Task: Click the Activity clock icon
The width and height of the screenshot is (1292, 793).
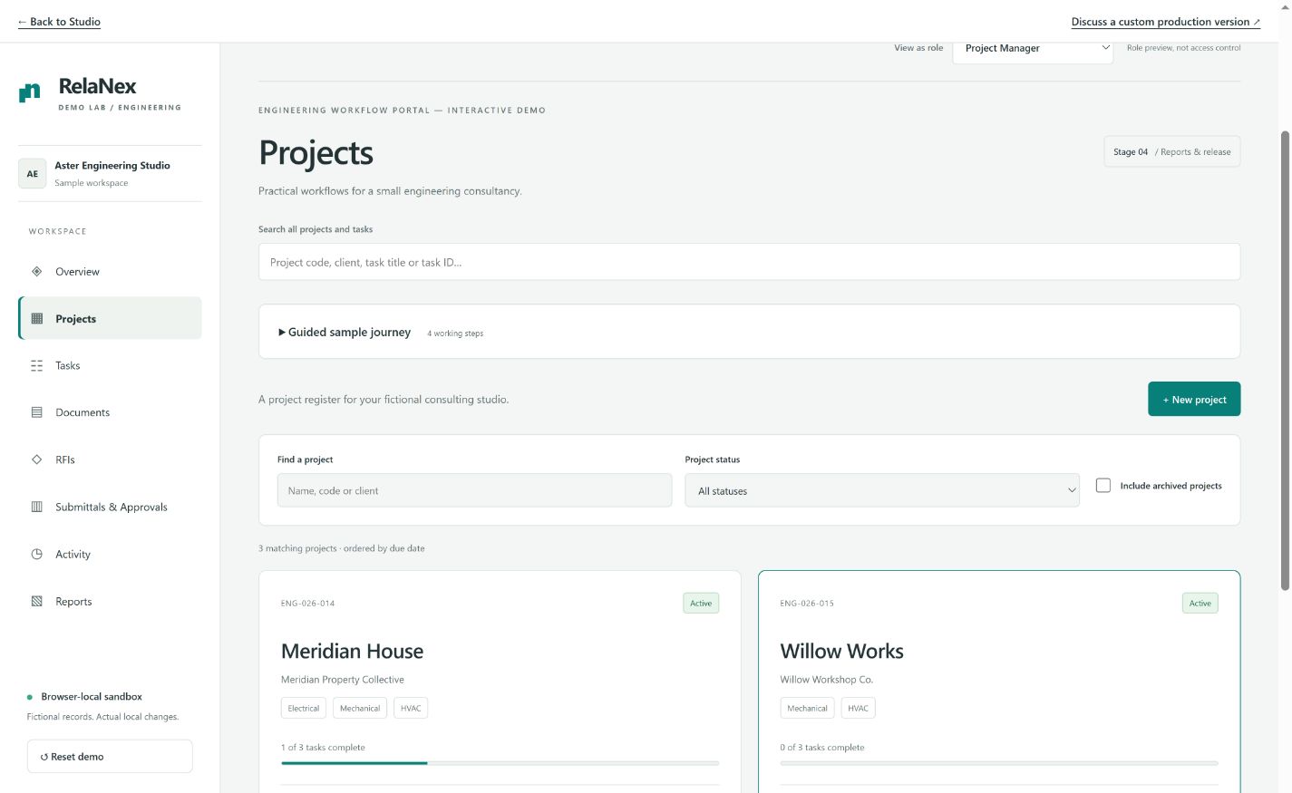Action: click(37, 554)
